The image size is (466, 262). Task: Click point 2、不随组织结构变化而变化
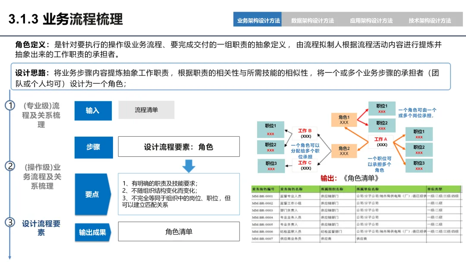pos(160,190)
